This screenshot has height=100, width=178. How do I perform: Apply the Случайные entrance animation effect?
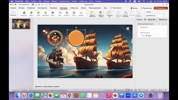(x=67, y=13)
